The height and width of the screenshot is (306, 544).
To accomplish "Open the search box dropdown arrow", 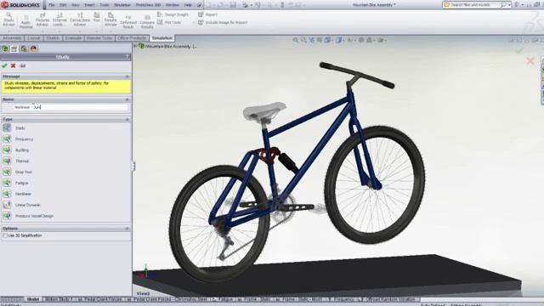I will click(x=509, y=5).
